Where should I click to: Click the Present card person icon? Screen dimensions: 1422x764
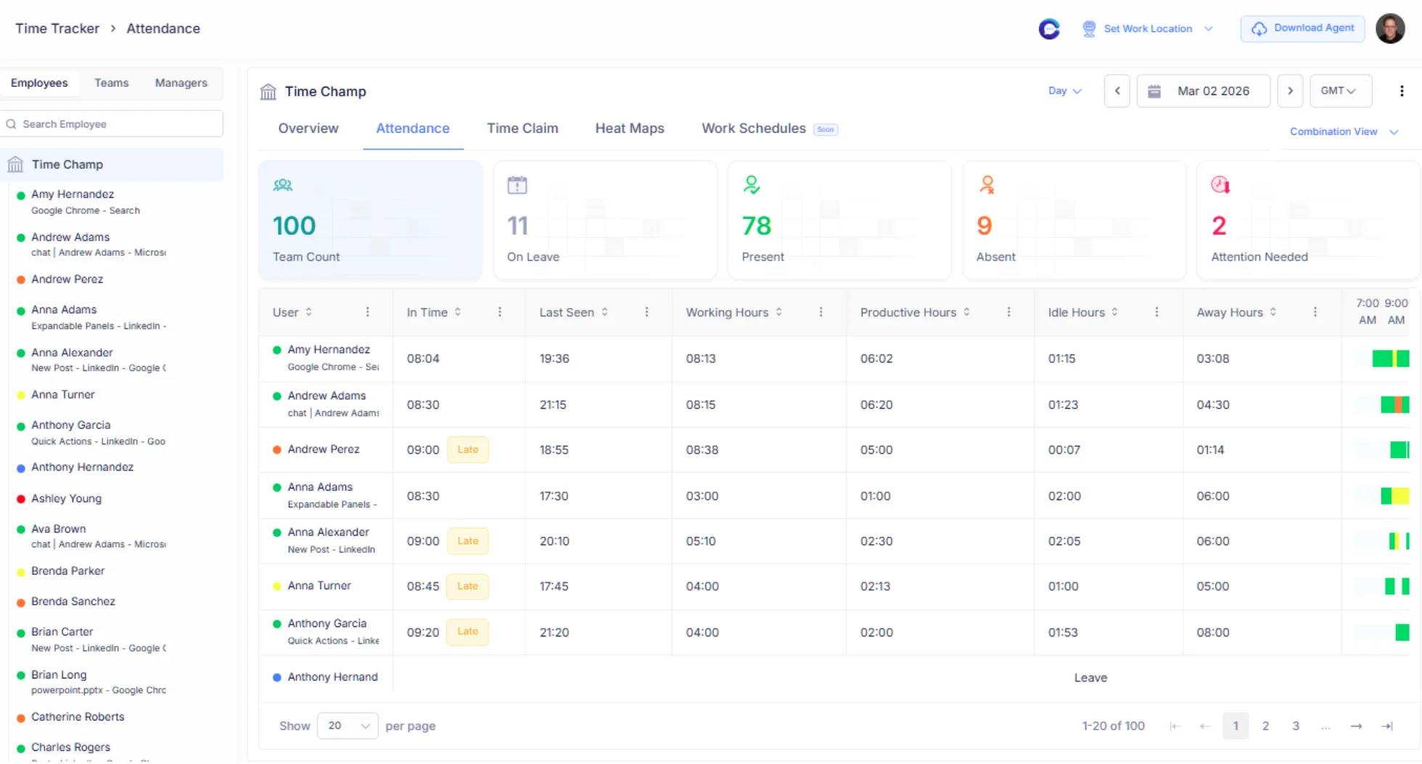[752, 184]
